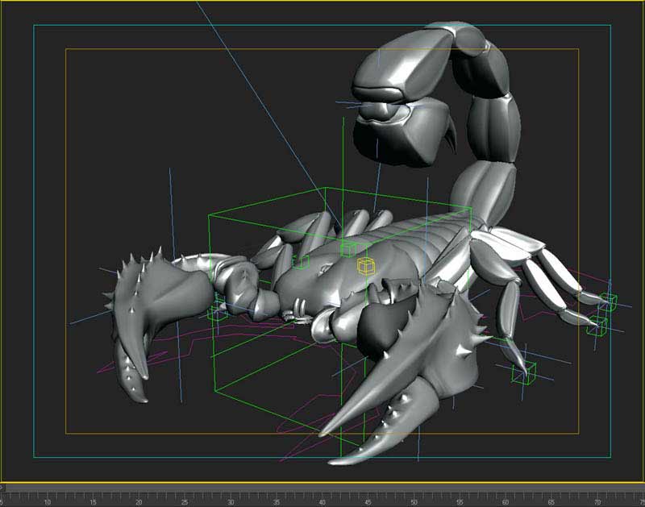Viewport: 645px width, 507px height.
Task: Select the yellow cube helper on scorpion body
Action: click(x=366, y=266)
